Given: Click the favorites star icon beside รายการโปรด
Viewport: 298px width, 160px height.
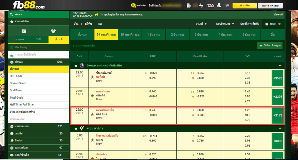Looking at the screenshot, I should point(12,21).
